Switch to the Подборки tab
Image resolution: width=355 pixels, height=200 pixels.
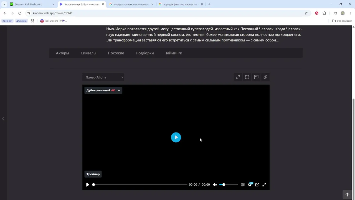(144, 53)
